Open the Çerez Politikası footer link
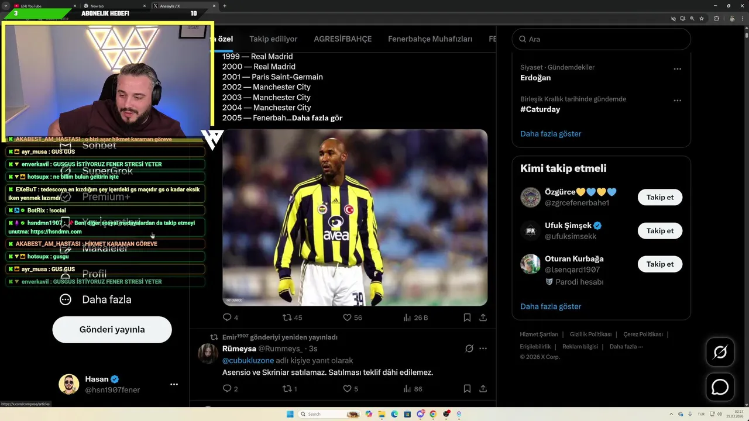749x421 pixels. pos(643,334)
